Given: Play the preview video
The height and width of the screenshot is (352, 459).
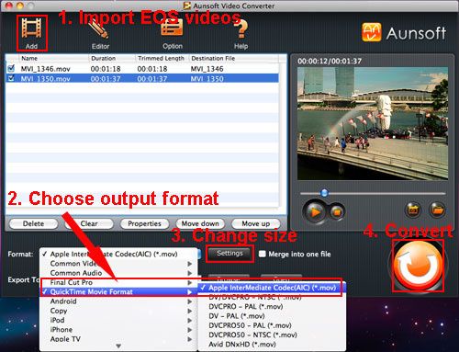Looking at the screenshot, I should (315, 211).
